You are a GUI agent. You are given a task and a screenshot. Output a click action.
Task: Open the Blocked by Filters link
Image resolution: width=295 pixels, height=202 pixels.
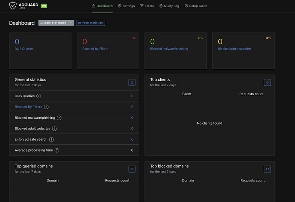pos(28,107)
